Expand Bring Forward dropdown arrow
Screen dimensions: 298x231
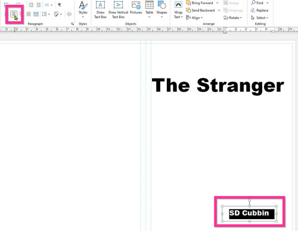tap(218, 3)
